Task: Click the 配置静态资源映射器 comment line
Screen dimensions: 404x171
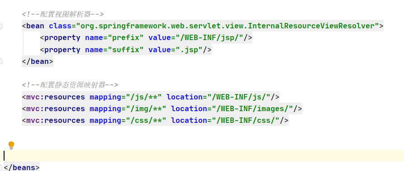Action: tap(70, 85)
